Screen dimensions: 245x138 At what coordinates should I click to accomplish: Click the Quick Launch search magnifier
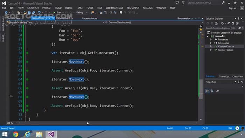click(x=223, y=3)
